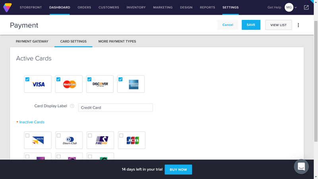The image size is (318, 179).
Task: Click the Cancel button
Action: 228,25
